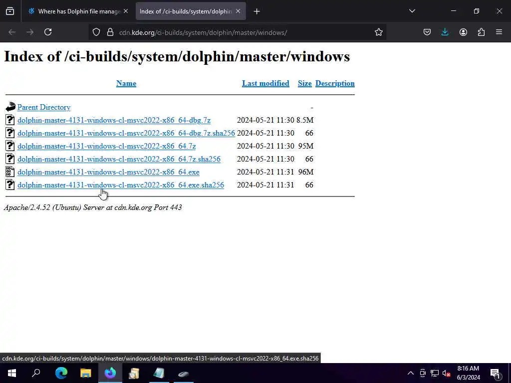Click unknown-file icon beside x86_64-dbg.7z
Viewport: 511px width, 383px height.
pyautogui.click(x=10, y=120)
